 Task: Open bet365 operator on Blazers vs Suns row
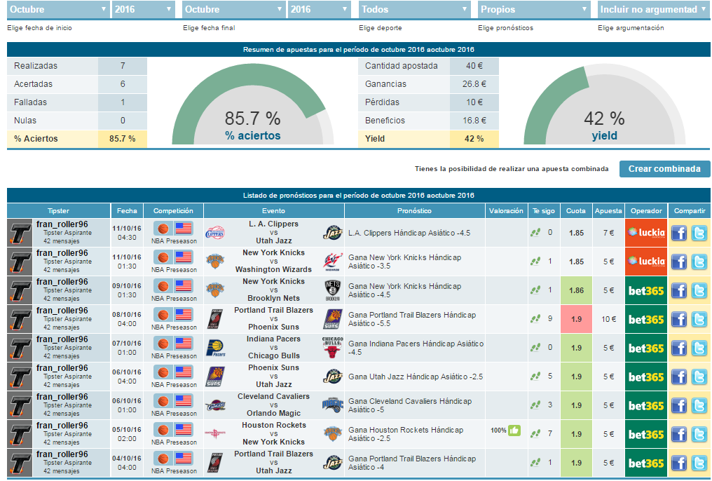click(646, 319)
